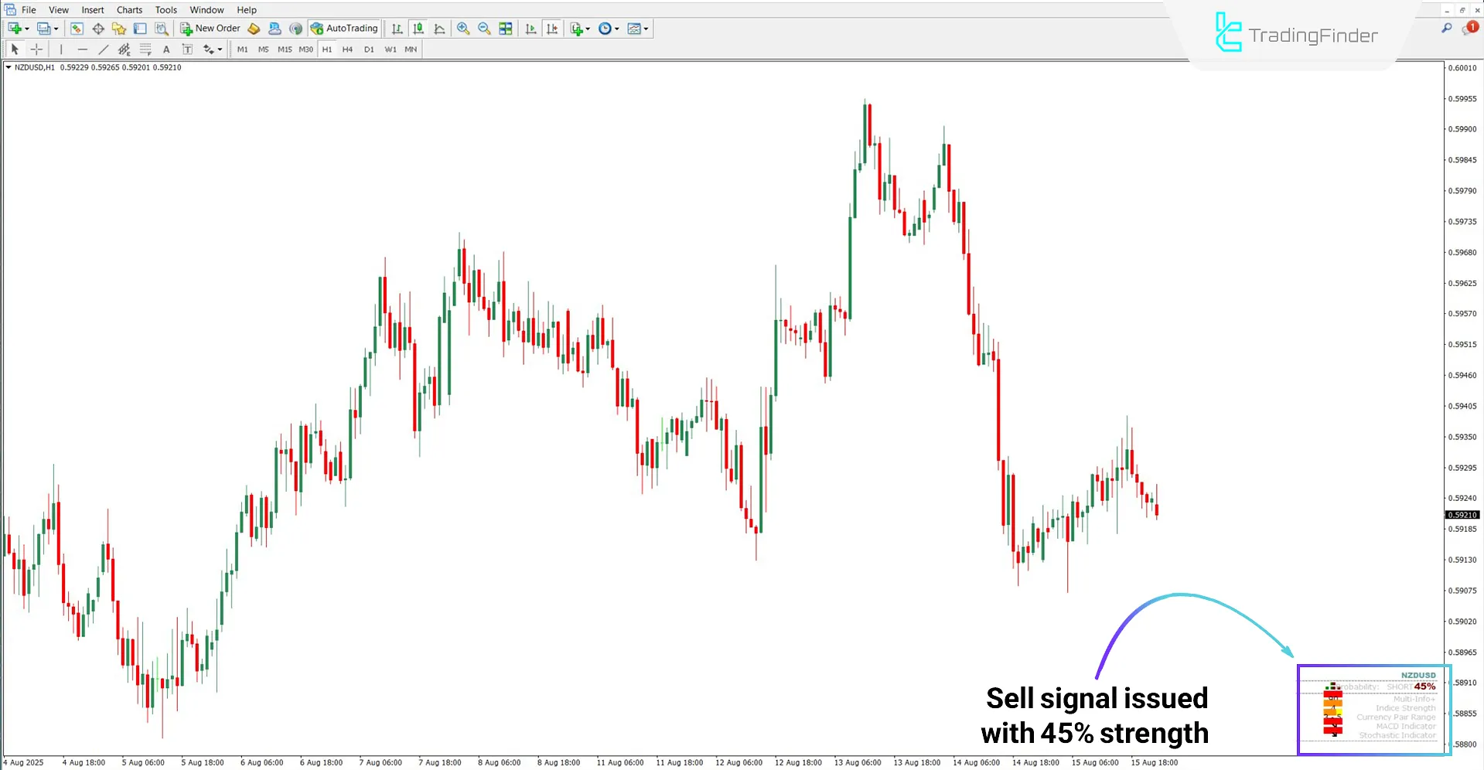Select the Horizontal Line drawing tool
The width and height of the screenshot is (1484, 770).
pos(83,49)
